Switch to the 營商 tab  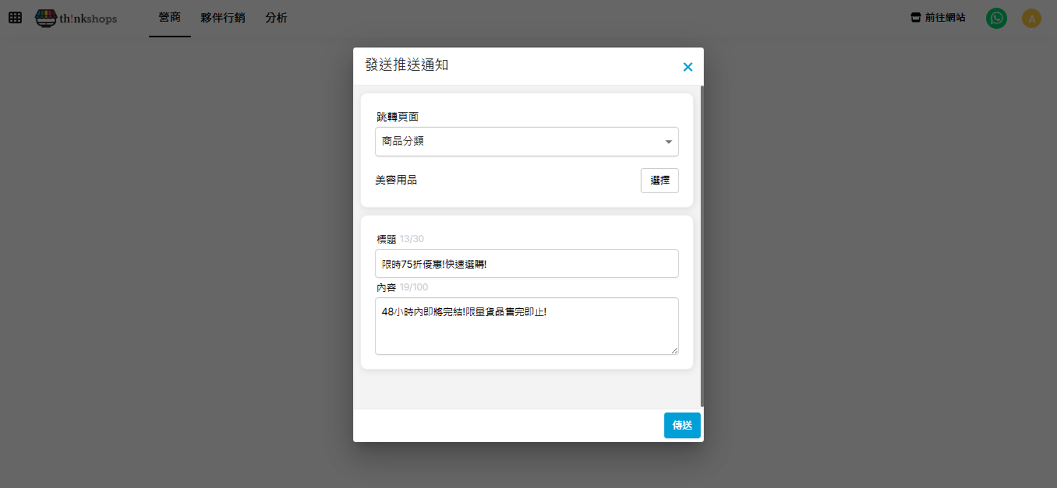tap(170, 18)
